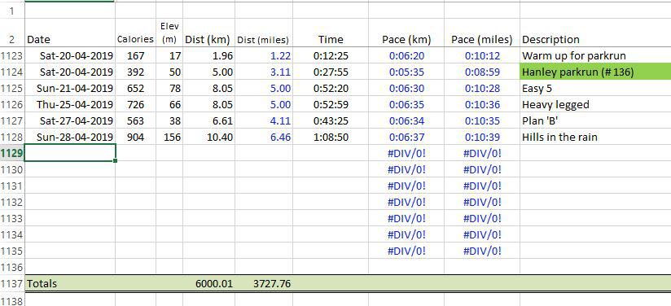
Task: Click pace per mile 0:08:59
Action: pyautogui.click(x=482, y=72)
